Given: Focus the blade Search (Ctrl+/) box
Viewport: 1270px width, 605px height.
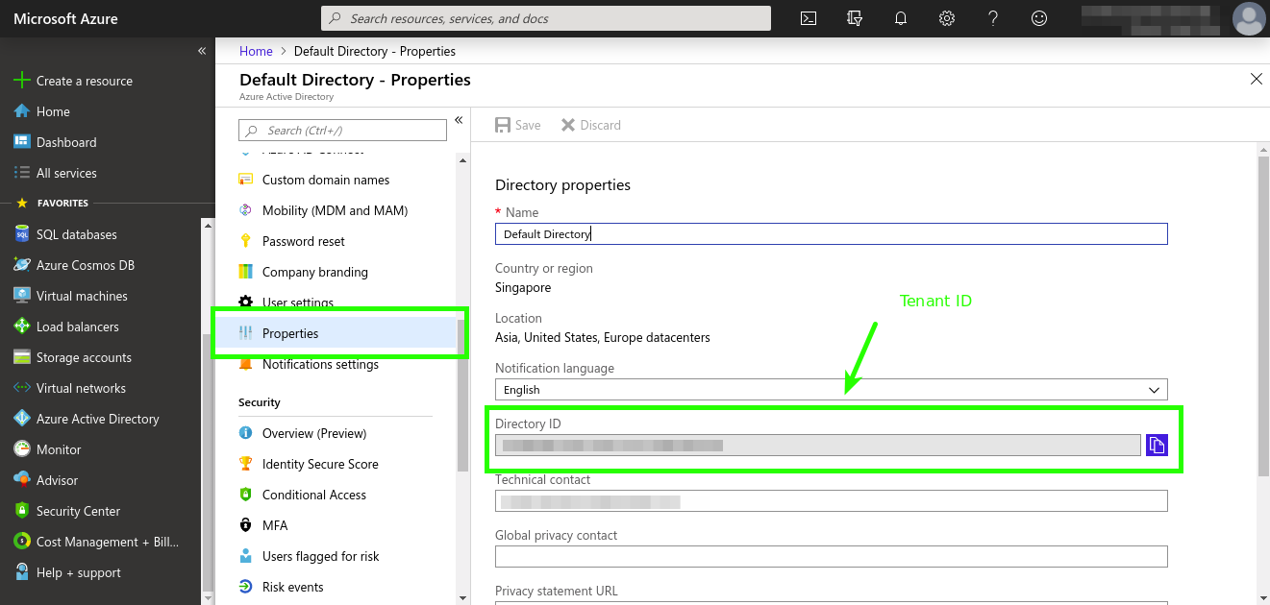Looking at the screenshot, I should 342,130.
